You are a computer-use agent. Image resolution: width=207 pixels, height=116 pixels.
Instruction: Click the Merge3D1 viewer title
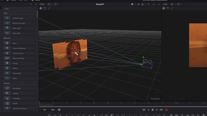click(100, 4)
